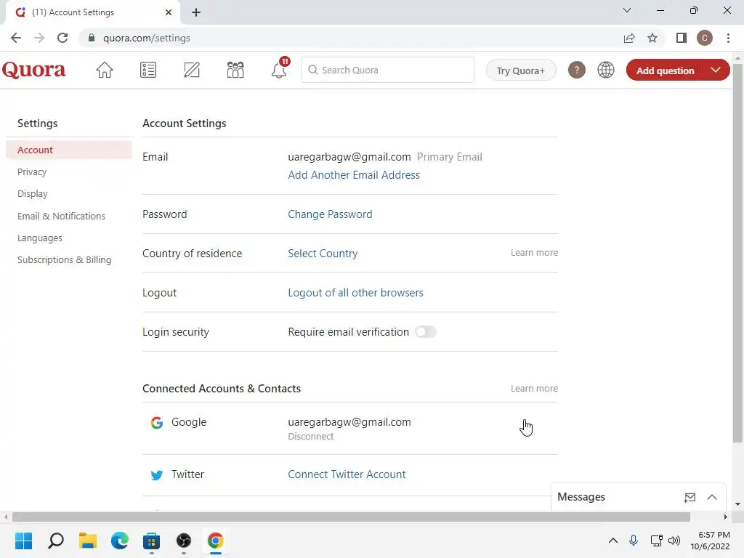Focus the Search Quora field

coord(388,70)
